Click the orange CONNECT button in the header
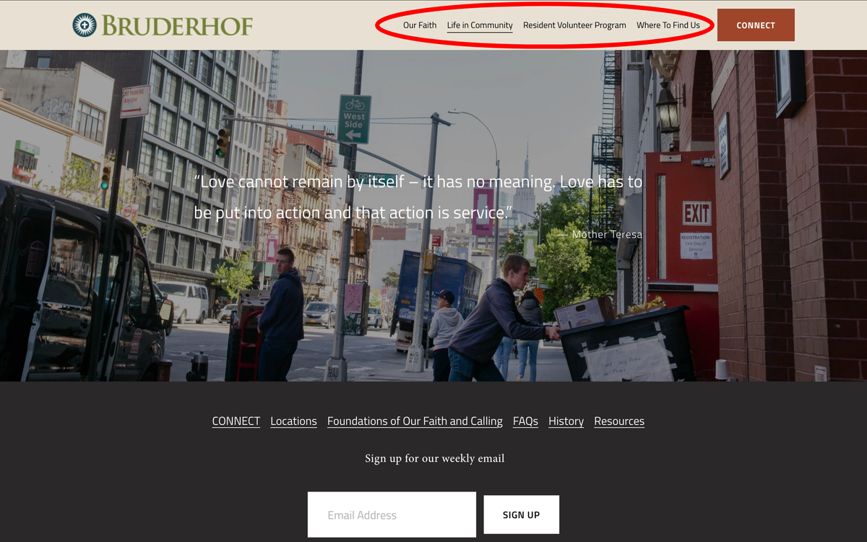This screenshot has width=867, height=542. (756, 25)
